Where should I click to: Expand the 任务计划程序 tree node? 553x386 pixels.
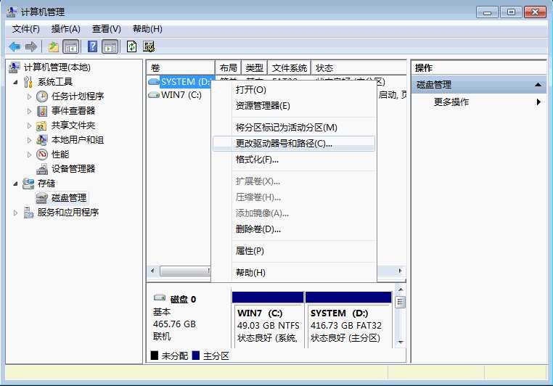point(29,96)
